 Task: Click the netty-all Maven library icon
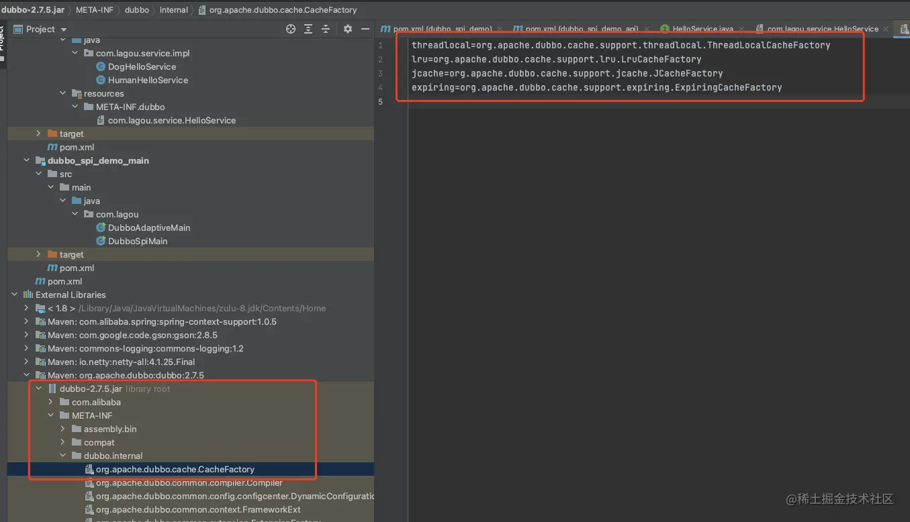pos(40,362)
